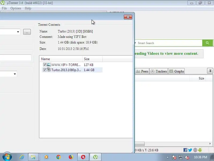Open the save location dropdown arrow

(18, 32)
